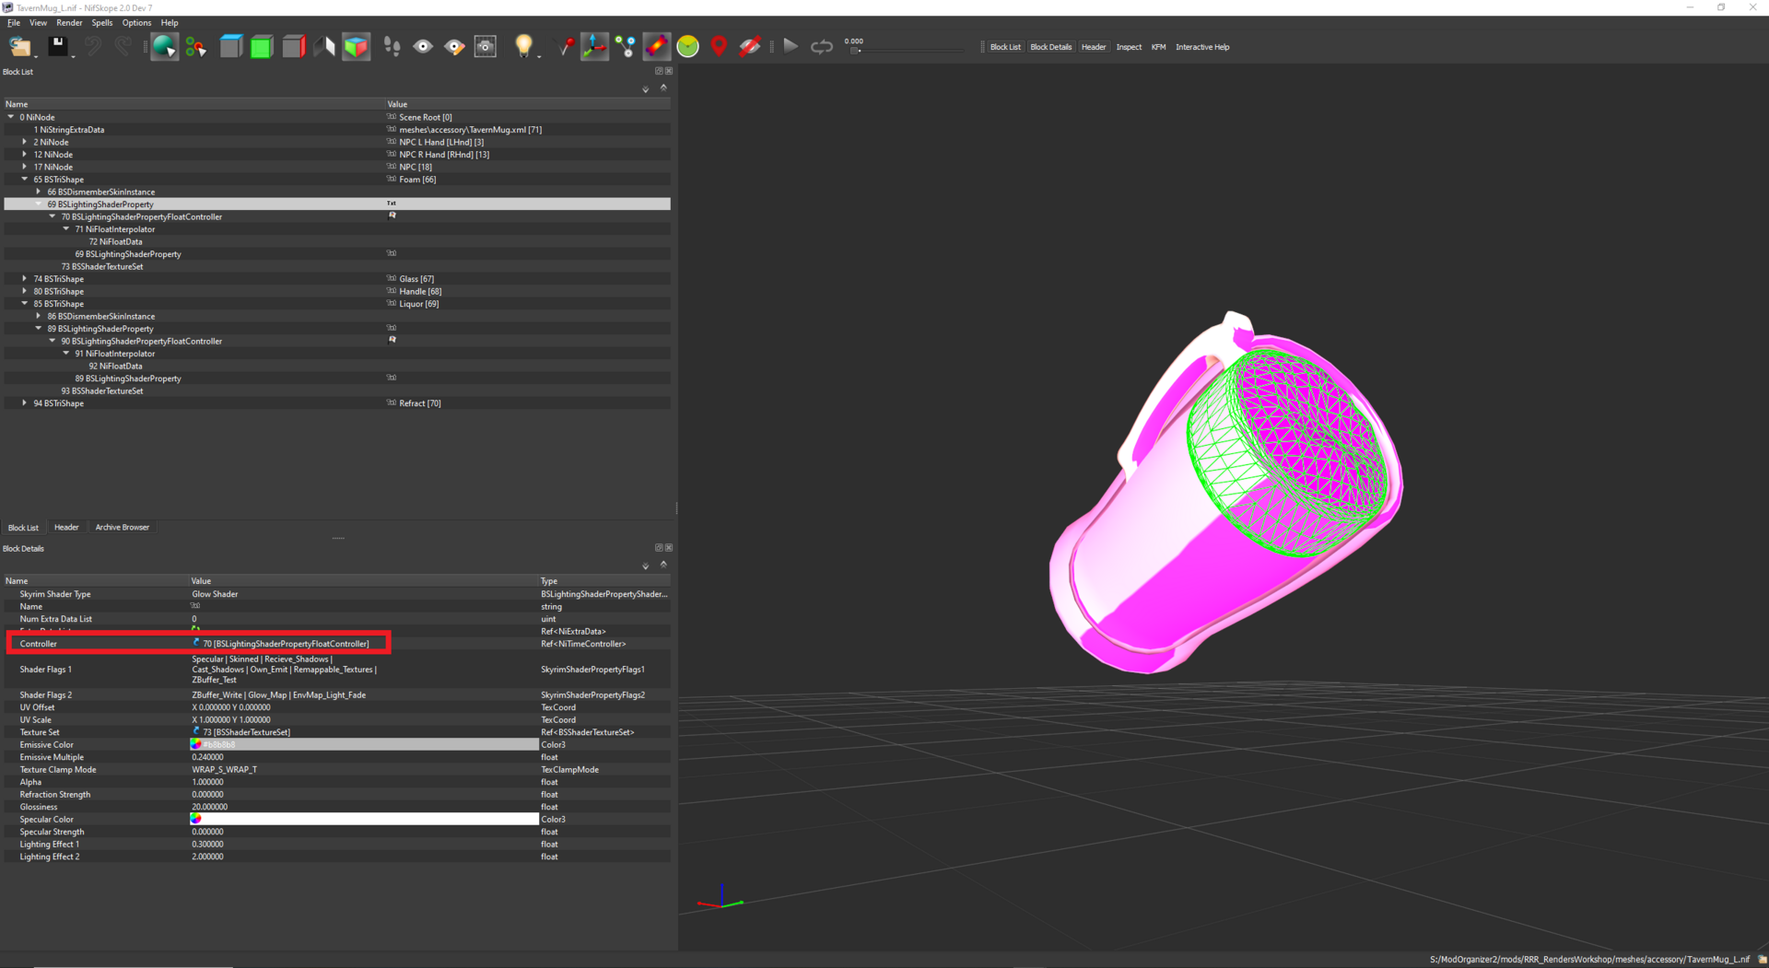Screen dimensions: 1769x968
Task: Toggle the textures display icon
Action: click(x=656, y=46)
